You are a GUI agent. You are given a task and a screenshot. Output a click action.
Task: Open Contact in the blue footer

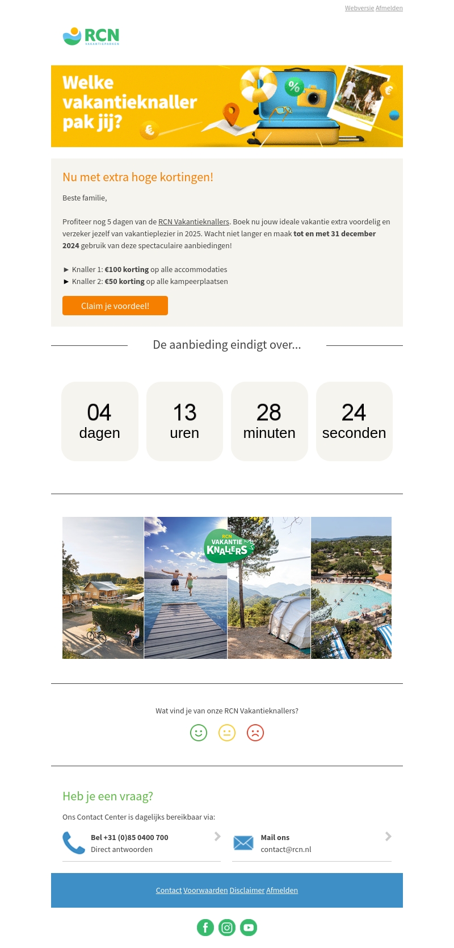click(x=169, y=890)
